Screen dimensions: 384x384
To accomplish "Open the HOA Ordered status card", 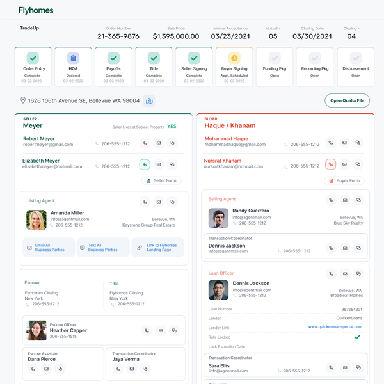I will [73, 67].
